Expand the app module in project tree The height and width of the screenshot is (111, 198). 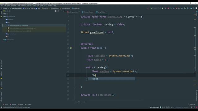click(4, 14)
